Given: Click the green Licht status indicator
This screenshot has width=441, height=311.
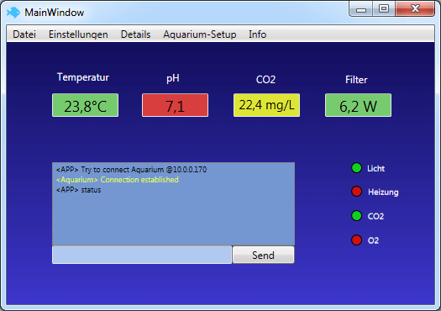Looking at the screenshot, I should coord(357,168).
